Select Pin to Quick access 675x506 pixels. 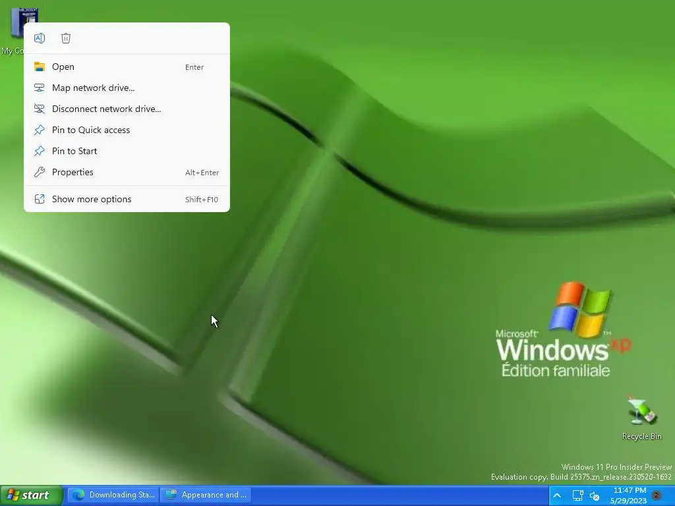(127, 130)
